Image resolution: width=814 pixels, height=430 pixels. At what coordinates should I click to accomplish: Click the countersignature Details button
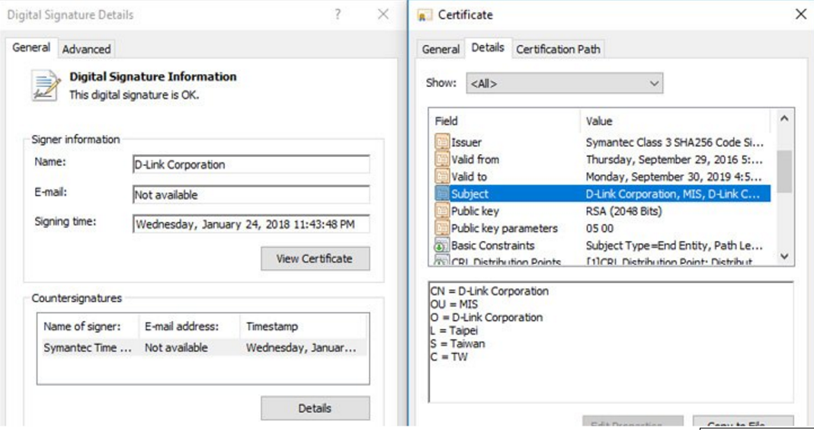point(315,408)
